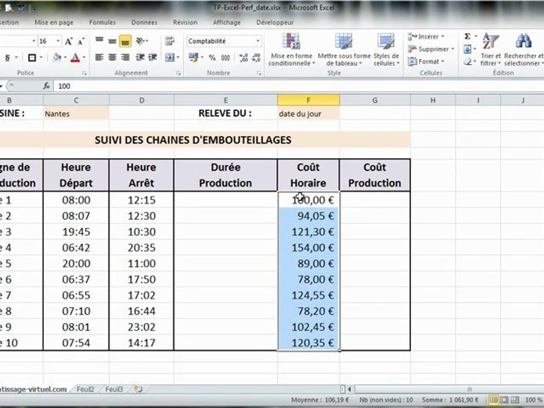This screenshot has height=408, width=544.
Task: Open the Révision tab
Action: point(185,22)
